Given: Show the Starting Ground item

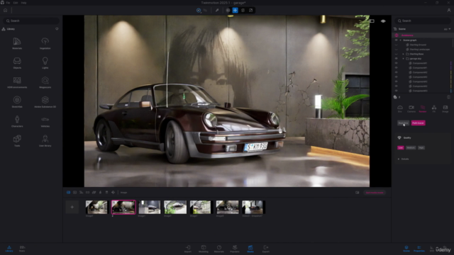Looking at the screenshot, I should tap(396, 45).
